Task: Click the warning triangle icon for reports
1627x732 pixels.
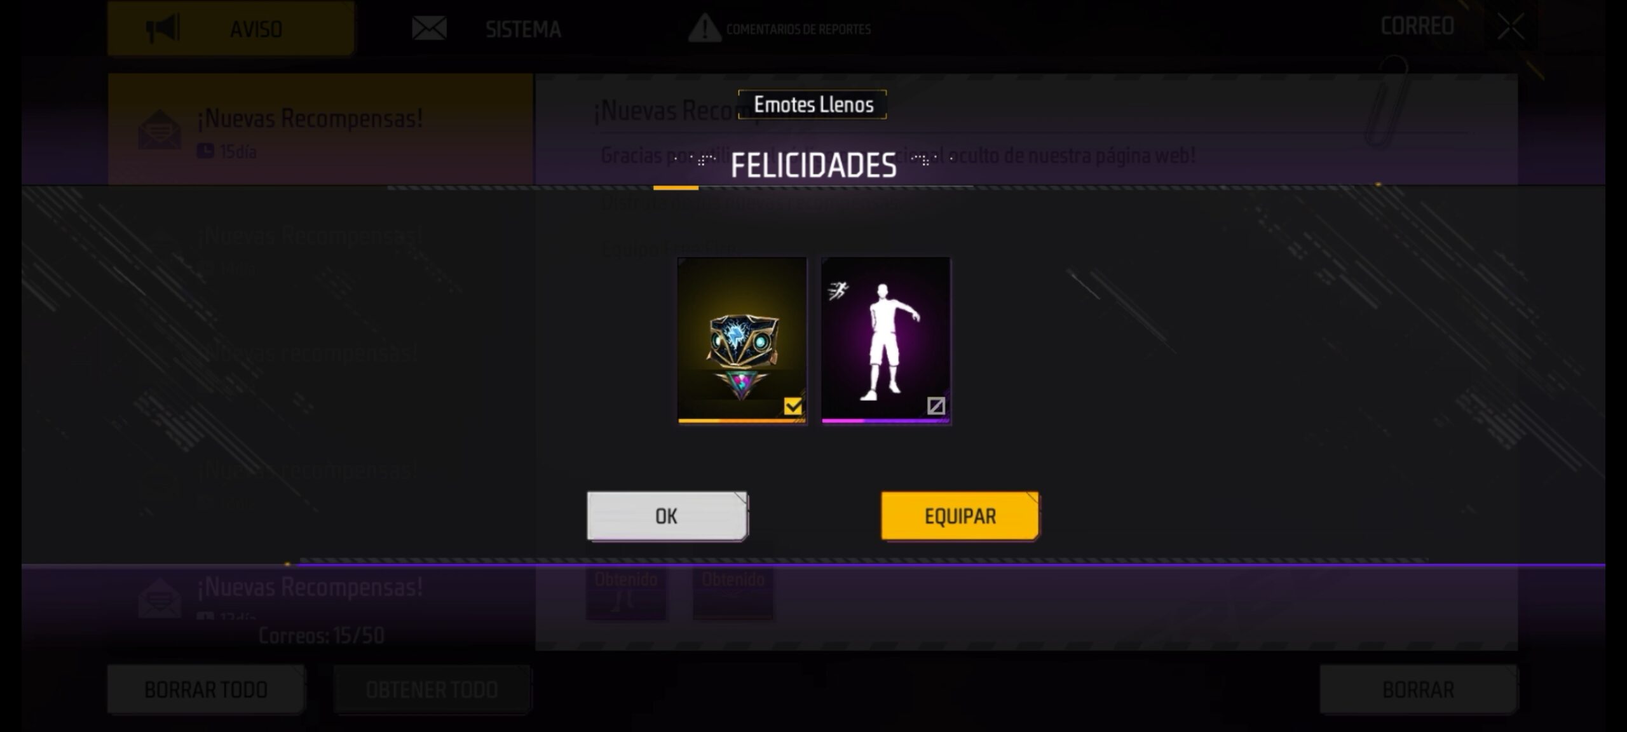Action: (704, 29)
